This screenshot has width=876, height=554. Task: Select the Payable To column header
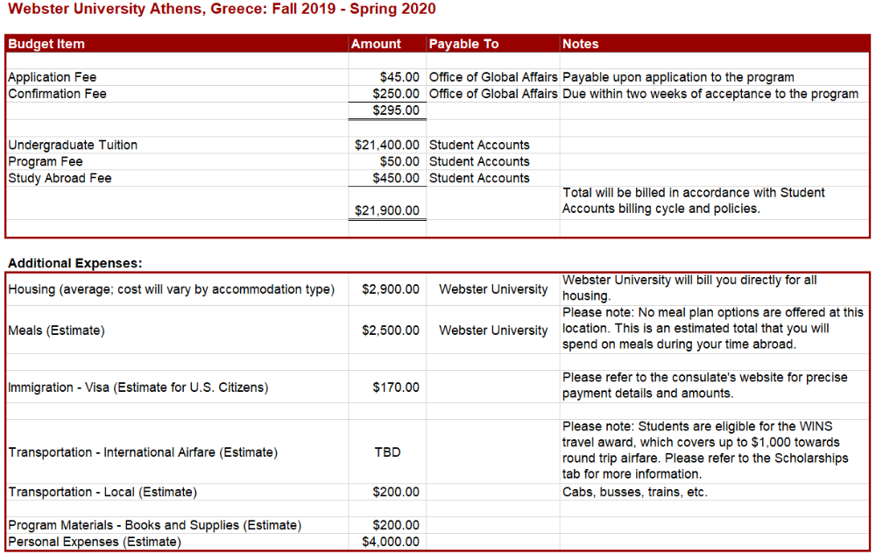coord(463,44)
